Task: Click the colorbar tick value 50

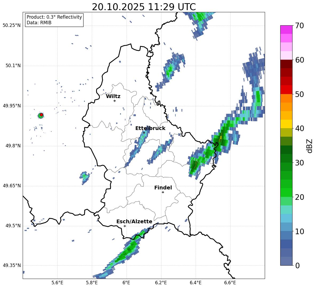Action: click(x=299, y=94)
